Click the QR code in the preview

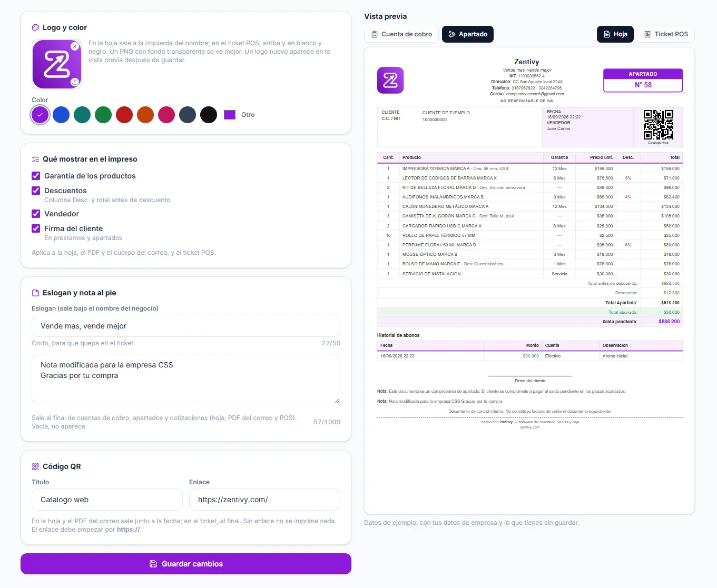658,125
